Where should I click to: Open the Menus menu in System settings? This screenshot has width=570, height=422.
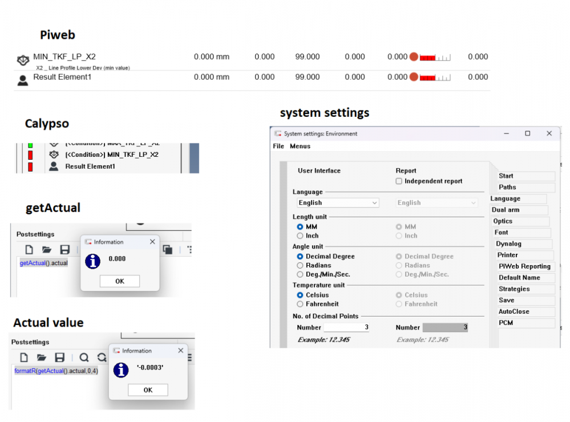point(300,146)
